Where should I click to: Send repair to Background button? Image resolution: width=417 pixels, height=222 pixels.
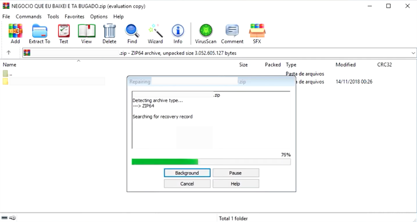(187, 173)
